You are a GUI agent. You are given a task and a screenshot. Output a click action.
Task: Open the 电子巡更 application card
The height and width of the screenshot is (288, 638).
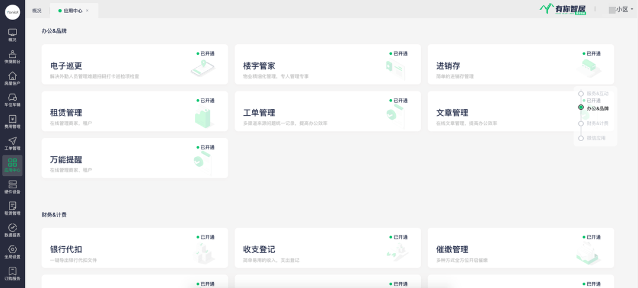[x=135, y=64]
